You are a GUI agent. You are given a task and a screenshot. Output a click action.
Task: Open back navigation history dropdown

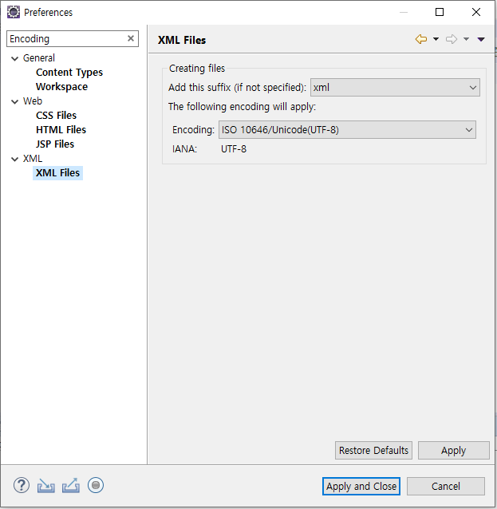point(436,39)
